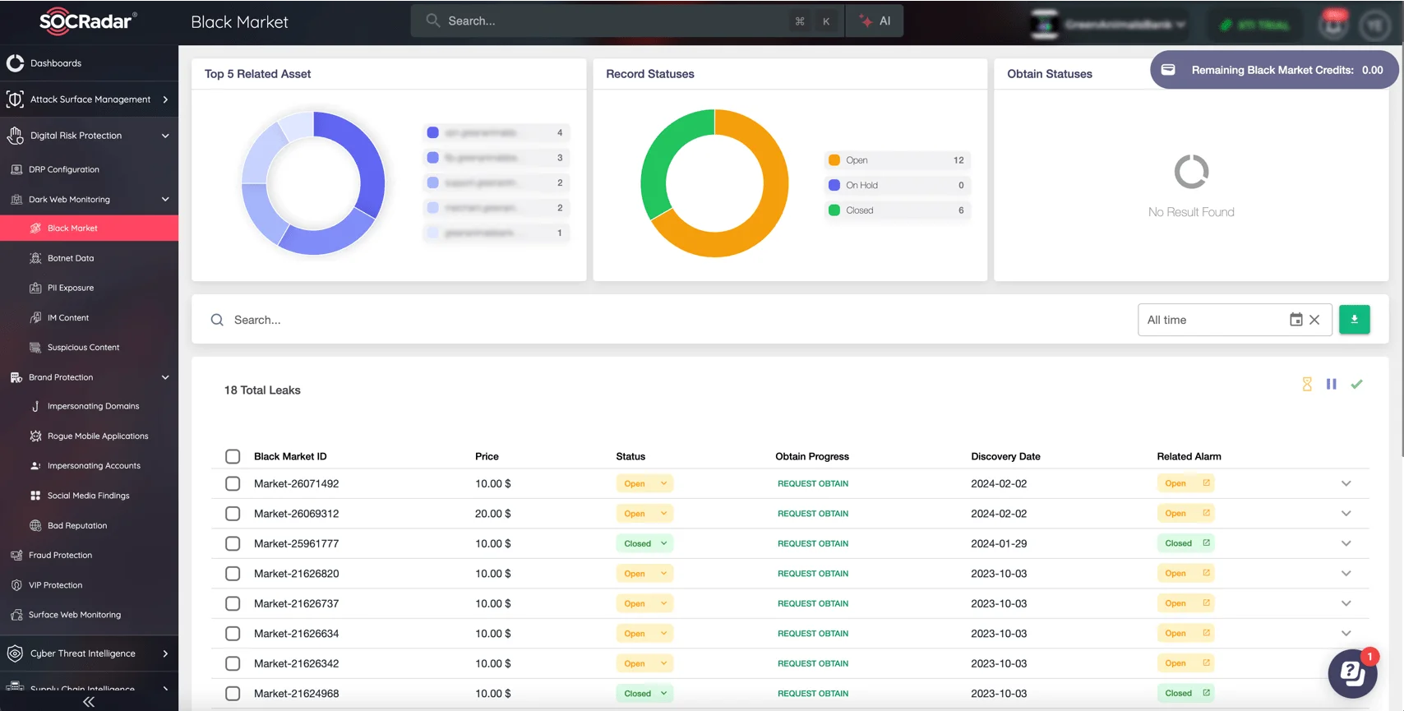Click REQUEST OBTAIN for Market-25961777
This screenshot has height=711, width=1404.
(x=813, y=543)
